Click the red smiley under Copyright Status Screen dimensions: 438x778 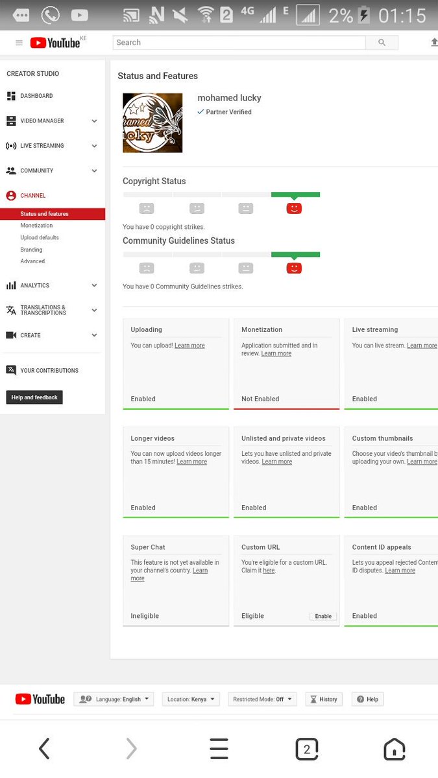click(x=294, y=208)
